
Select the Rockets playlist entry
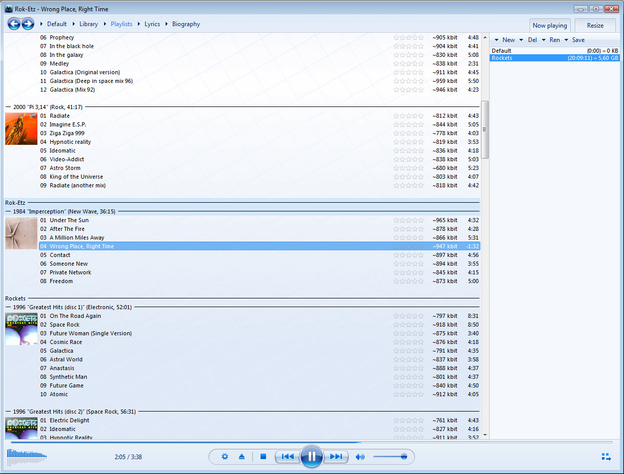click(x=555, y=58)
